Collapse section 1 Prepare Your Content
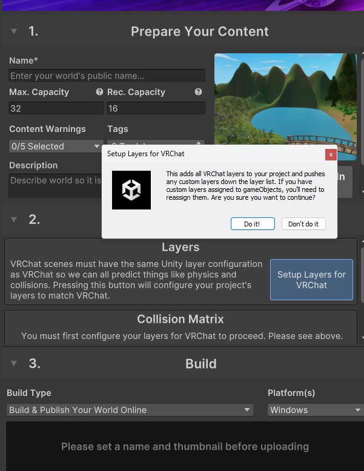The image size is (364, 471). pos(14,31)
